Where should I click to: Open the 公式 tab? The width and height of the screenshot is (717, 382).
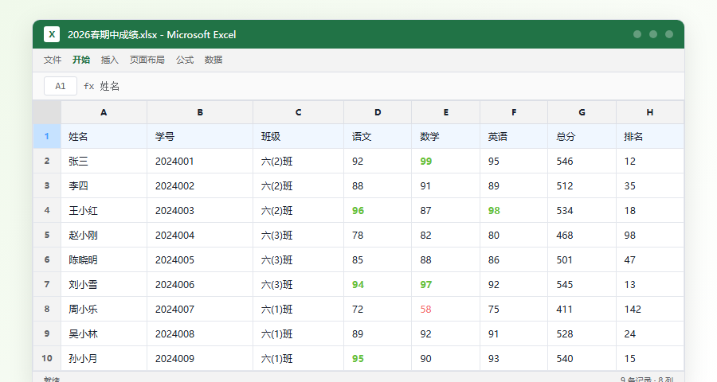tap(185, 60)
